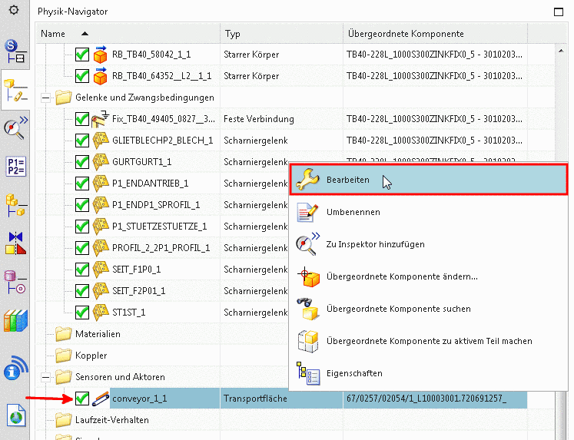The image size is (574, 440).
Task: Choose Übergeordnete Komponente suchen in menu
Action: point(428,309)
